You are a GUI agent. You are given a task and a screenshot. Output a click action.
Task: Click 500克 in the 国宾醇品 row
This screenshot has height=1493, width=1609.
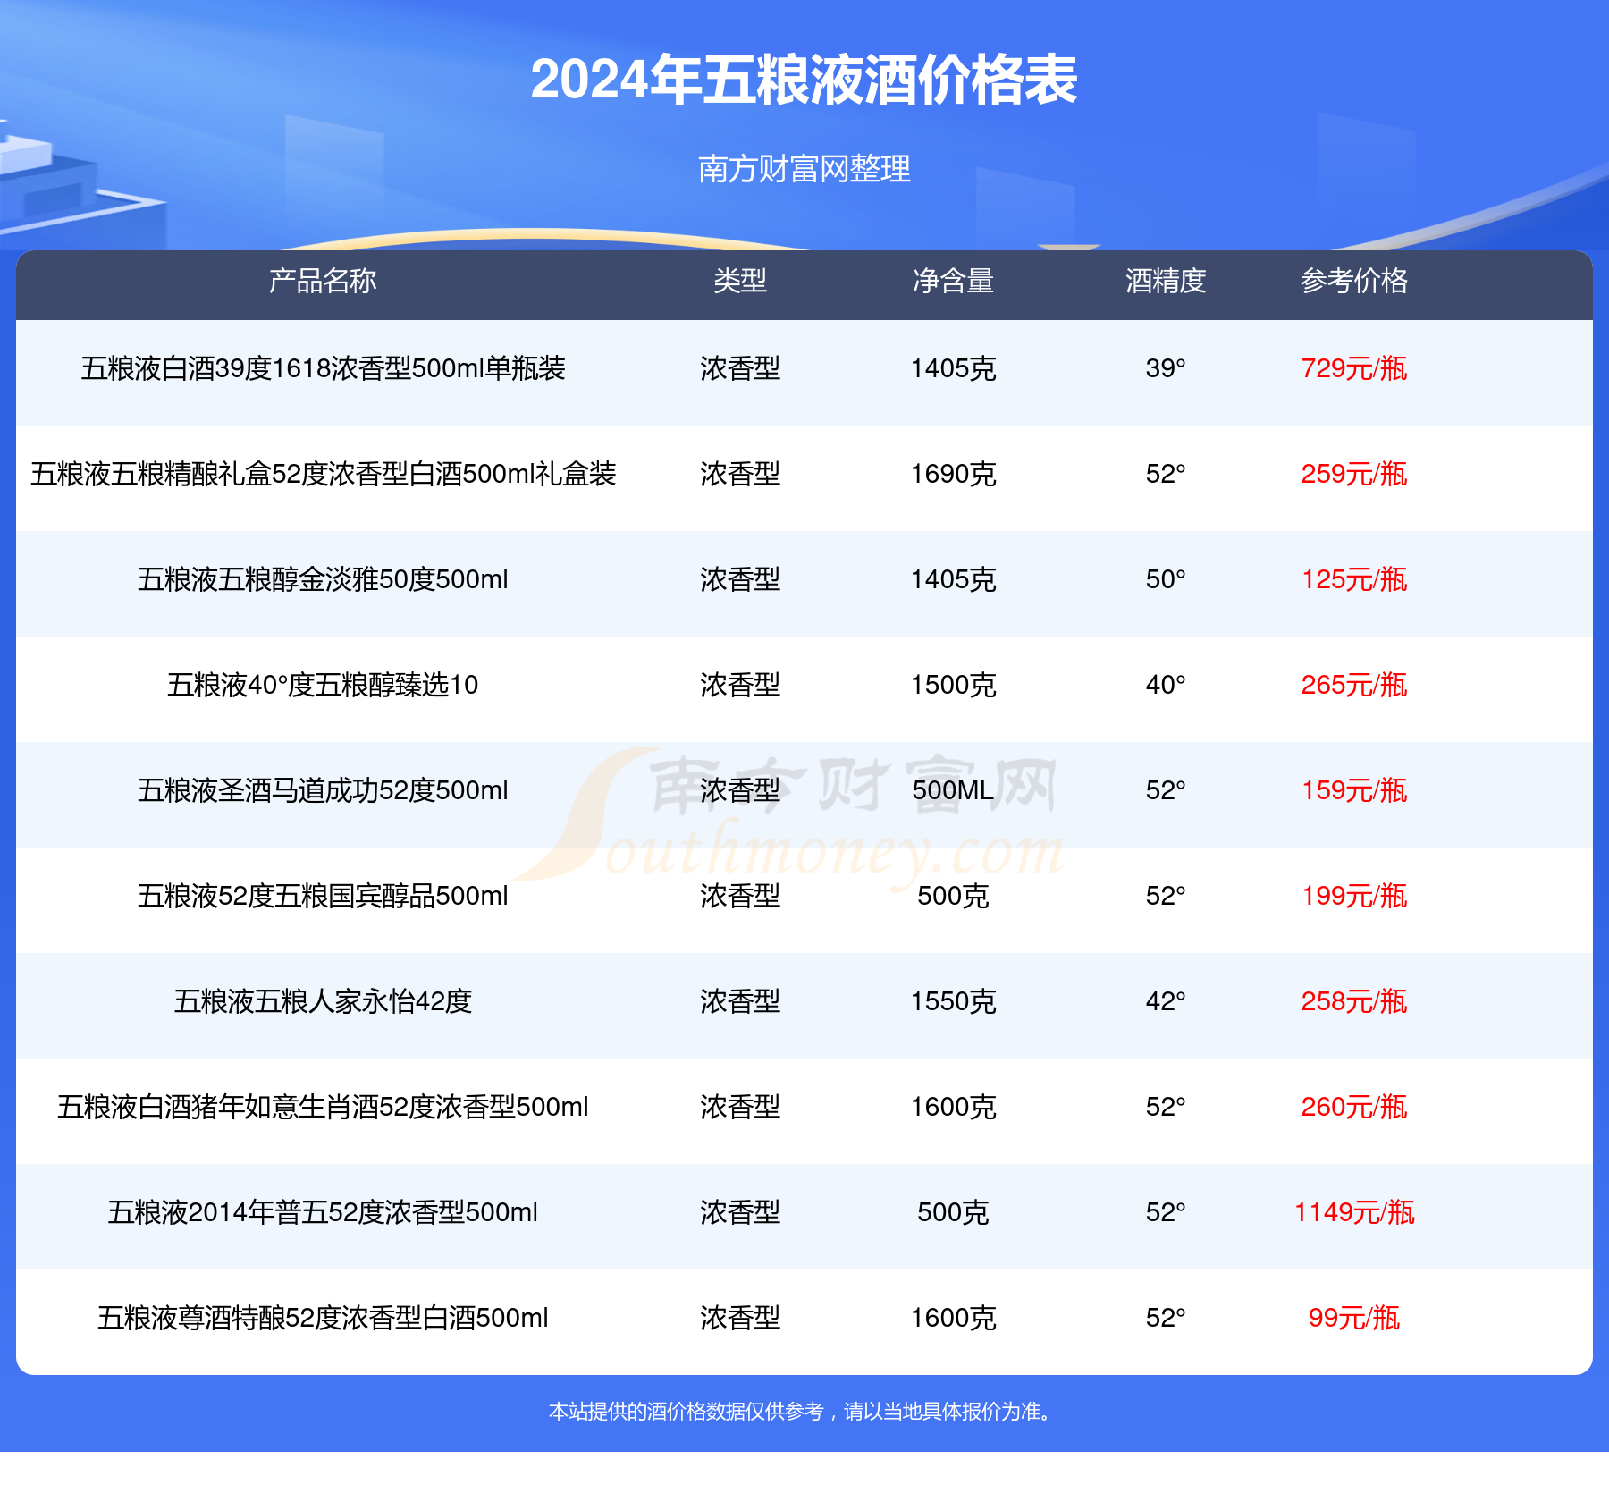point(953,896)
